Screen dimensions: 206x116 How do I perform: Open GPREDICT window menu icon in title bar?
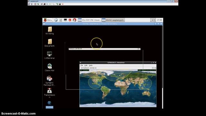80,63
